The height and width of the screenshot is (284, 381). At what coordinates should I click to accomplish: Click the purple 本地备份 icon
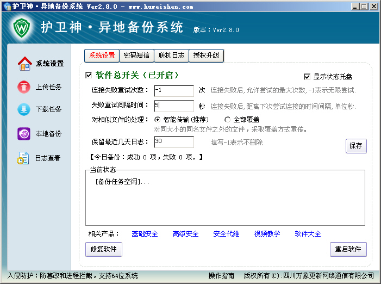coord(24,134)
